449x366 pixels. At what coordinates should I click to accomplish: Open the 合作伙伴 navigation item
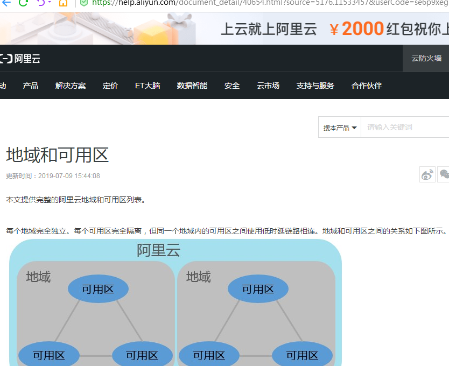[x=367, y=86]
